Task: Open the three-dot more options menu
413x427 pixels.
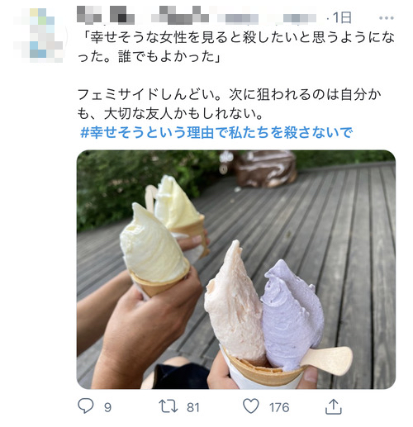Action: (387, 18)
